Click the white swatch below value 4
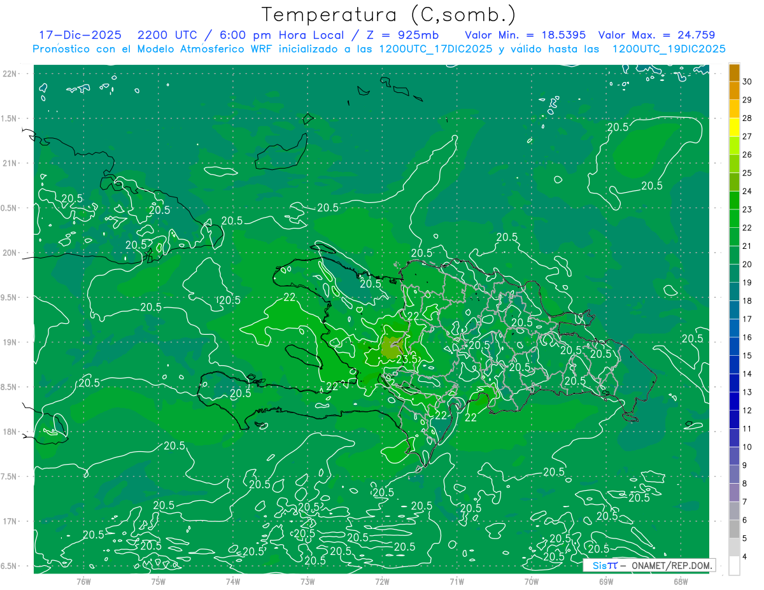Screen dimensions: 764x590 [734, 565]
